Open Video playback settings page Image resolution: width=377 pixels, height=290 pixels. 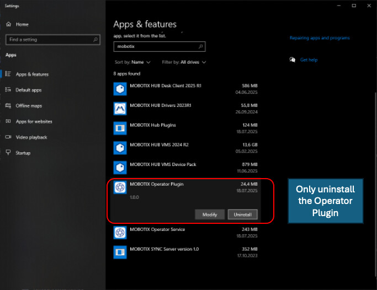31,137
